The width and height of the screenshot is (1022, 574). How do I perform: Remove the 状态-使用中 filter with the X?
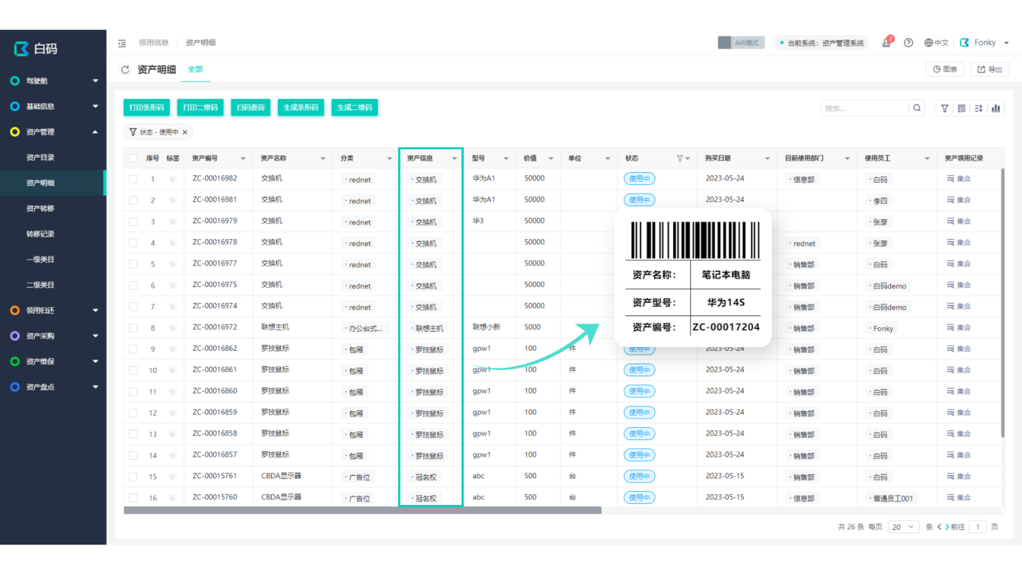[x=185, y=132]
